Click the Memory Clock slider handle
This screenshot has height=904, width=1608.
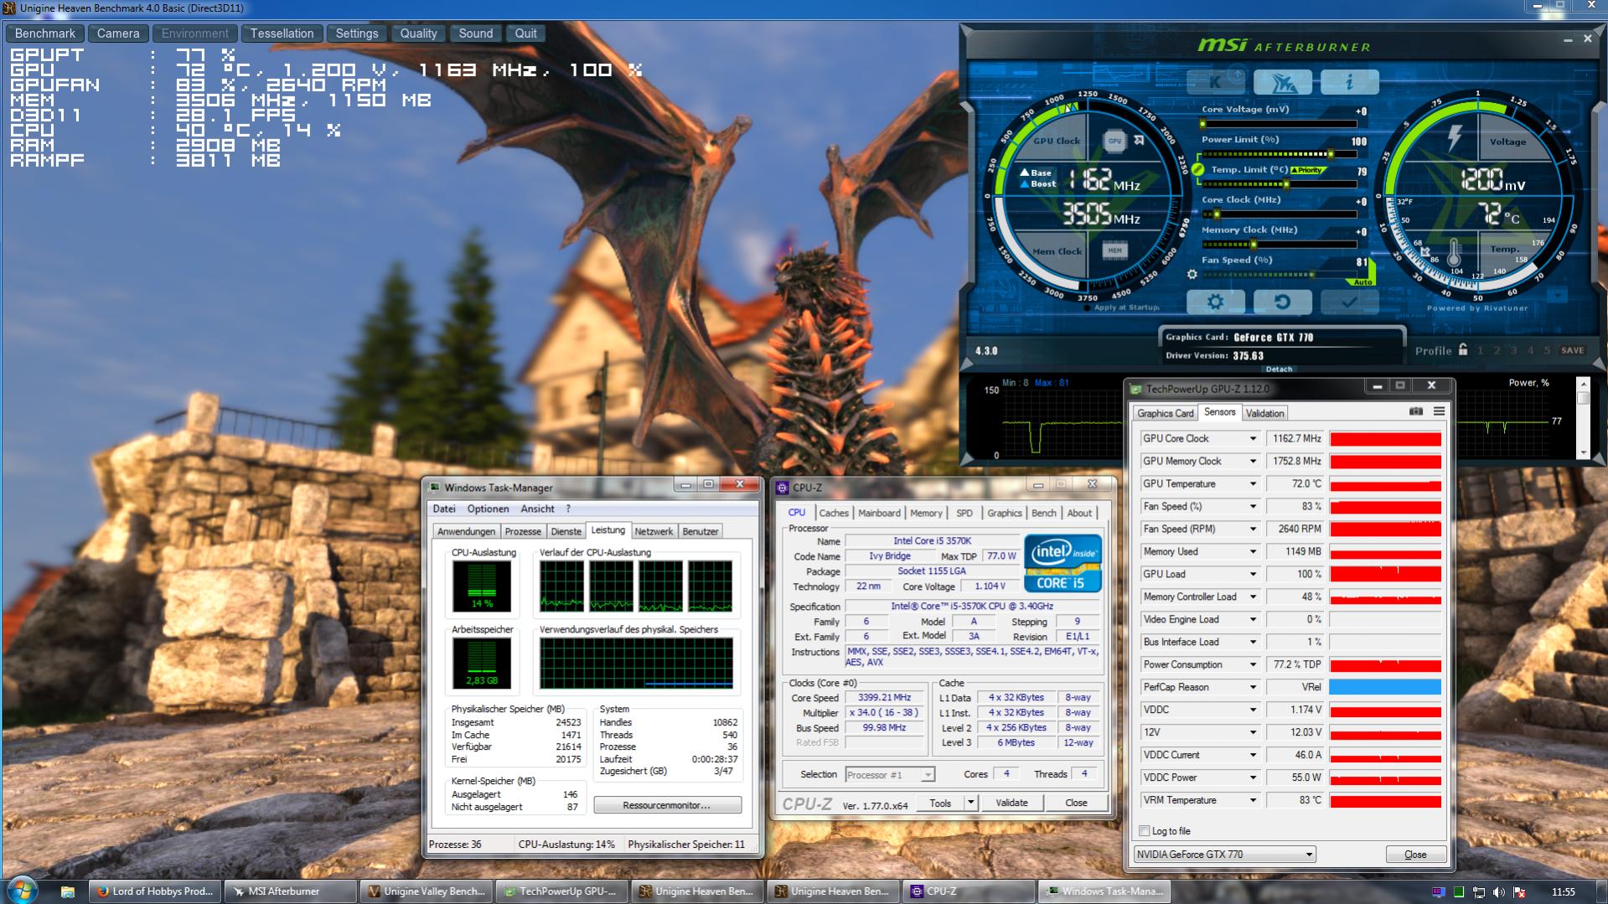pyautogui.click(x=1253, y=245)
